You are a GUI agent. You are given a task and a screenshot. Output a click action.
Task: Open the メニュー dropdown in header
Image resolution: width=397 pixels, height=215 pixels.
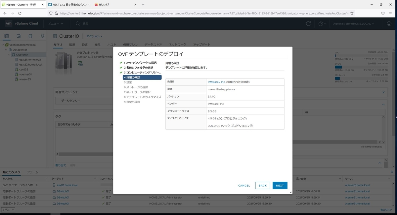(x=56, y=24)
